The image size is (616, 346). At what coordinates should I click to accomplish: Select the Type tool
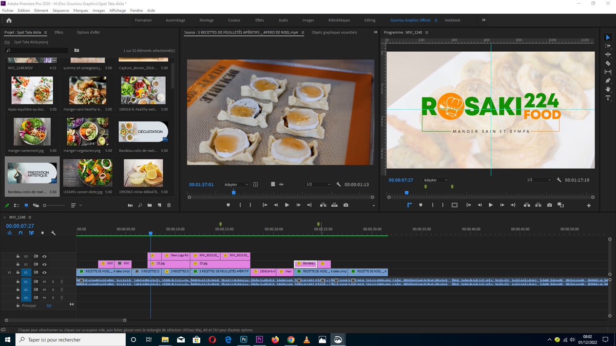(x=608, y=98)
